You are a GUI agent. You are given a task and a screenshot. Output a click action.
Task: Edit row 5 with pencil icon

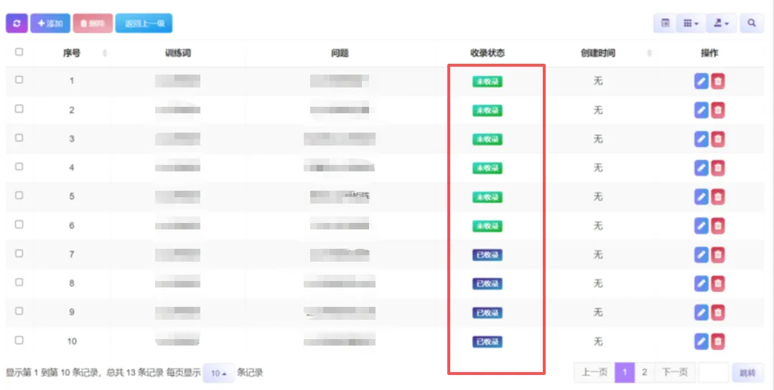coord(701,196)
